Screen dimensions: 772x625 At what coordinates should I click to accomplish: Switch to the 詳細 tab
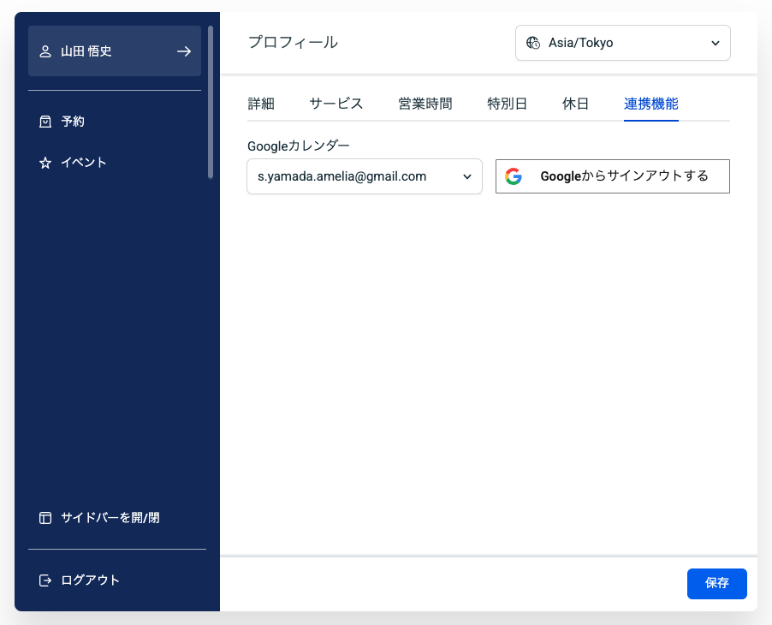click(x=261, y=104)
